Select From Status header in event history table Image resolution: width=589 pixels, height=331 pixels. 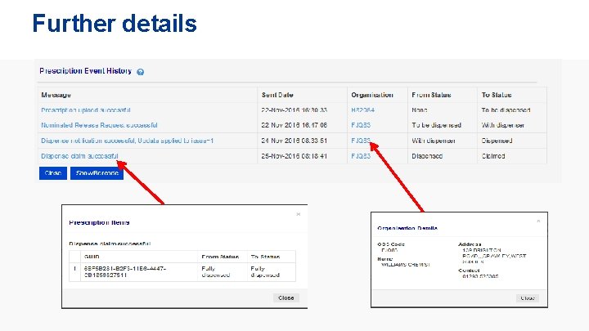pyautogui.click(x=431, y=95)
